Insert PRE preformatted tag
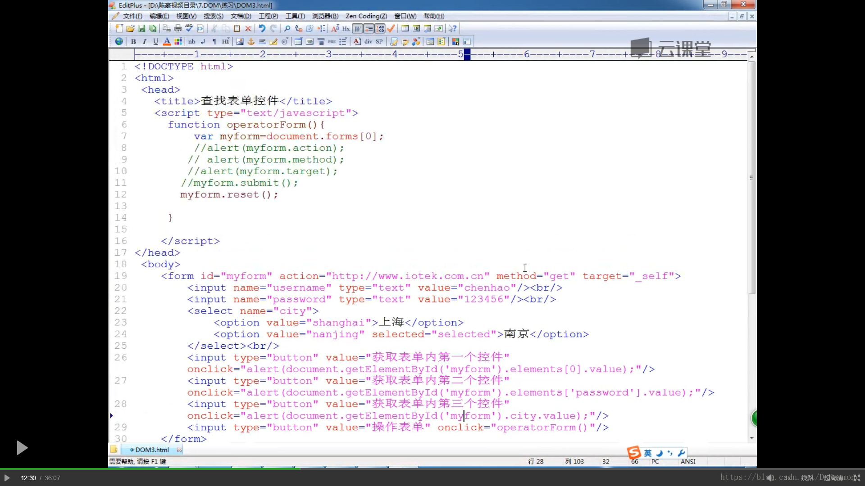 pyautogui.click(x=332, y=41)
